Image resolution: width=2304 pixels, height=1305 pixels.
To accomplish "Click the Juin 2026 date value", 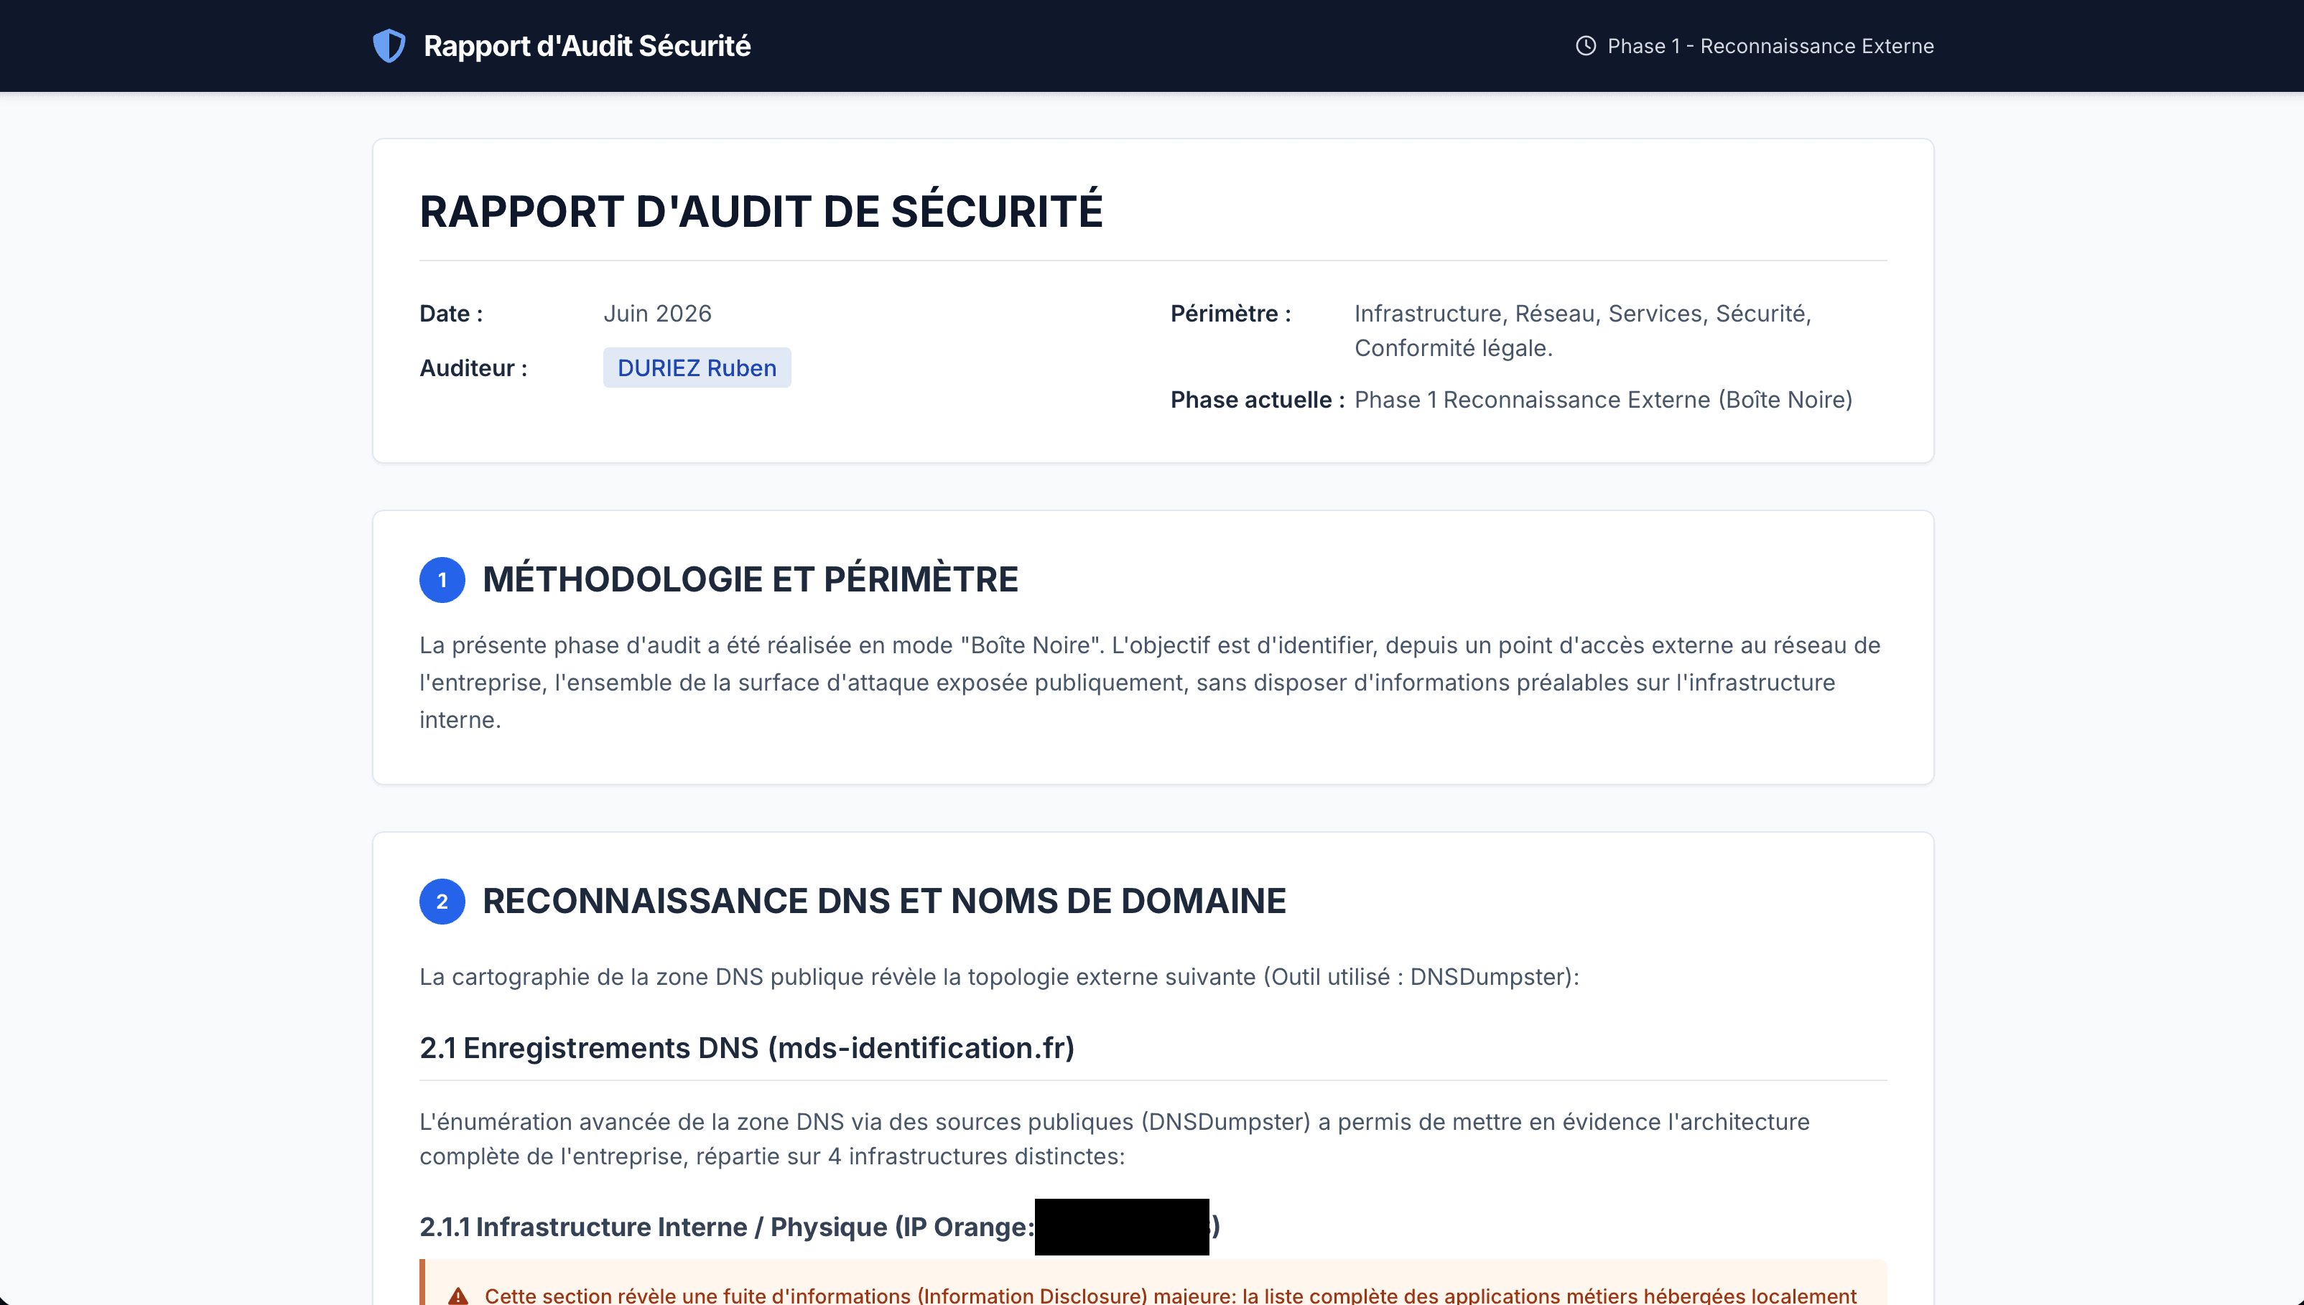I will (x=657, y=314).
